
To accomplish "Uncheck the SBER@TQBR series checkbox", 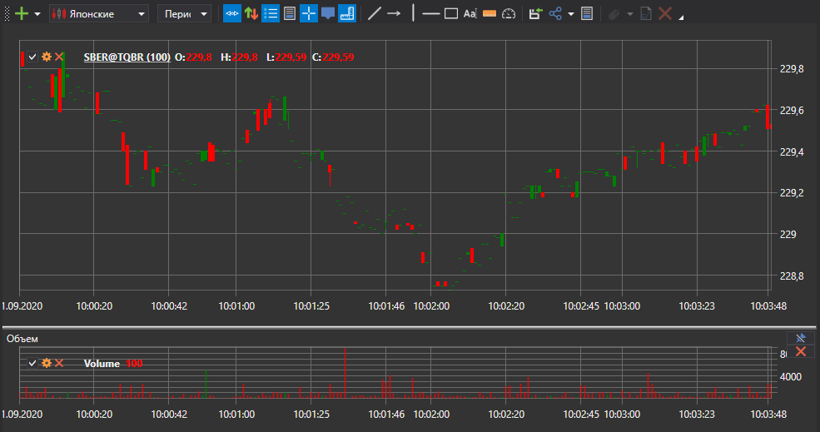I will [x=32, y=57].
